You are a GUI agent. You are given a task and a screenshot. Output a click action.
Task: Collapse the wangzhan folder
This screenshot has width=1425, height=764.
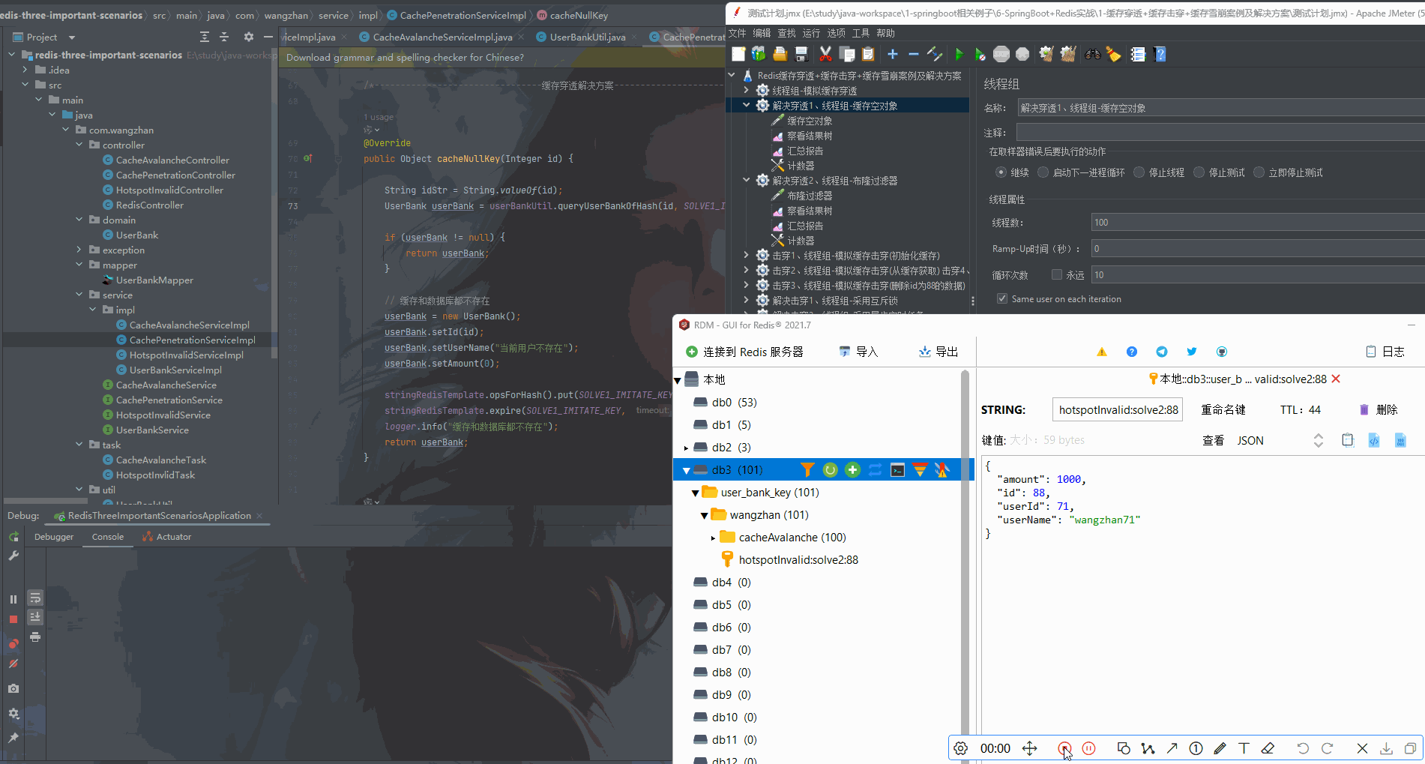click(x=703, y=514)
